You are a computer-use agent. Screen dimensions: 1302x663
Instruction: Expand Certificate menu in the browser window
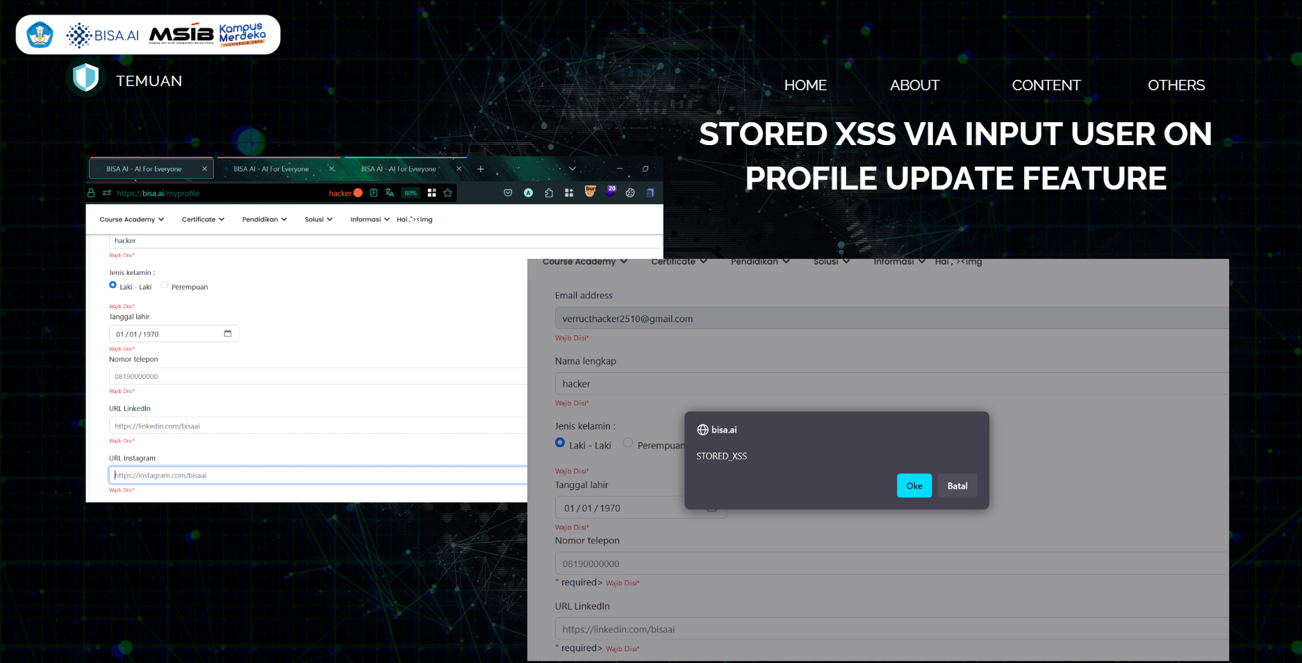[x=203, y=219]
